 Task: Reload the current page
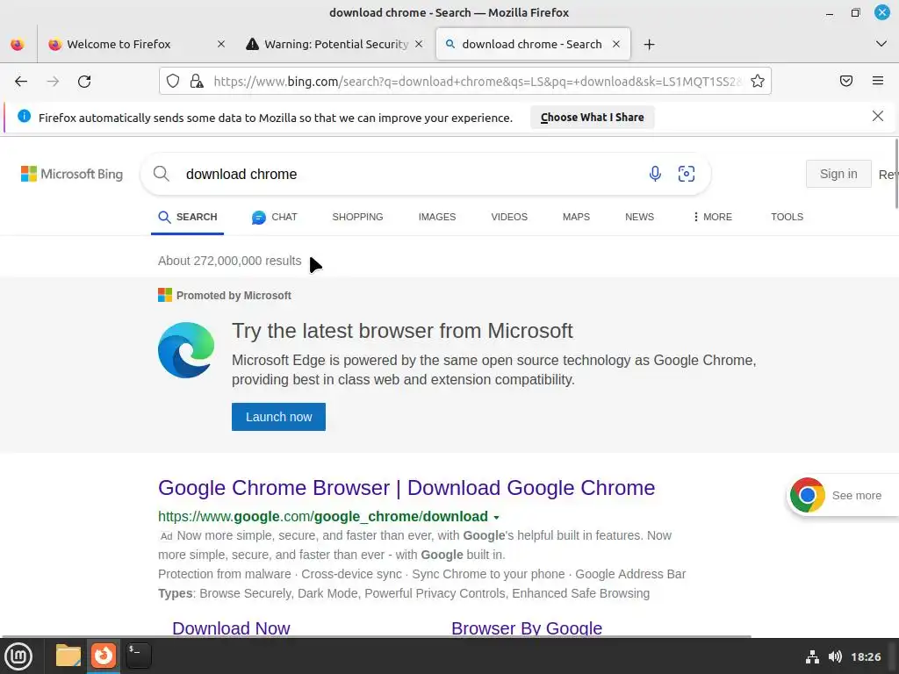(x=84, y=82)
